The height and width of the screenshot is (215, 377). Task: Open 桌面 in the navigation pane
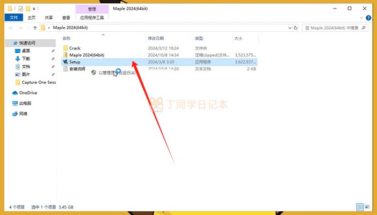click(x=26, y=51)
